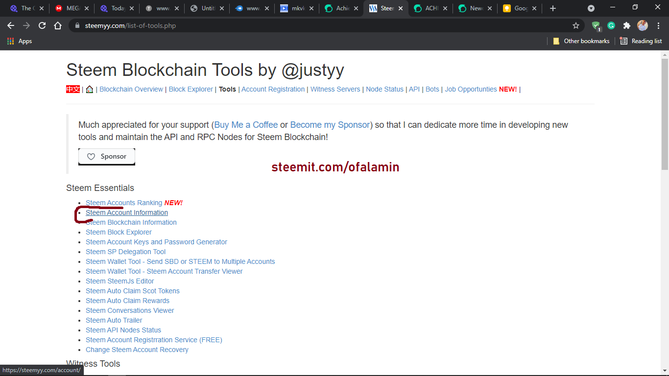Open Steem Blockchain Information link

131,222
